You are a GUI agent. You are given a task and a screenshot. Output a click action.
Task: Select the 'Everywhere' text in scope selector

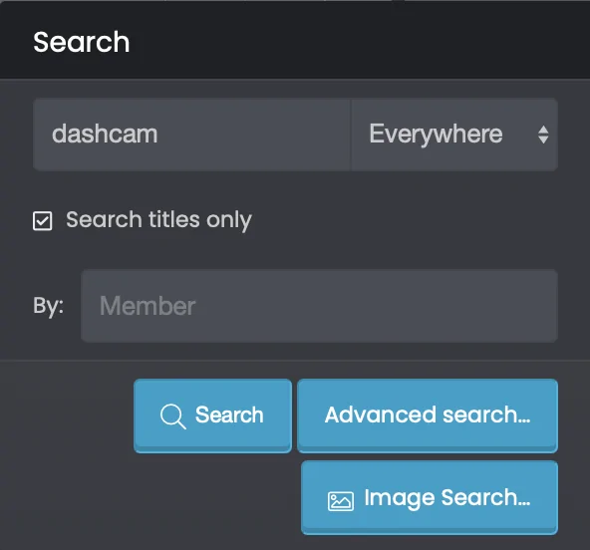pyautogui.click(x=436, y=134)
